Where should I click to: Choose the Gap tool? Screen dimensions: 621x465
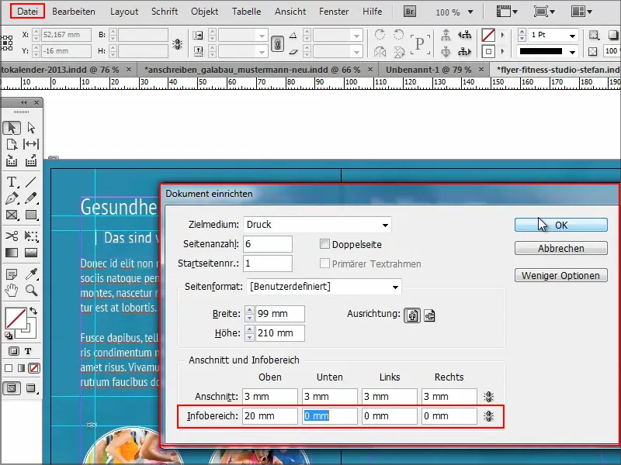pyautogui.click(x=31, y=144)
